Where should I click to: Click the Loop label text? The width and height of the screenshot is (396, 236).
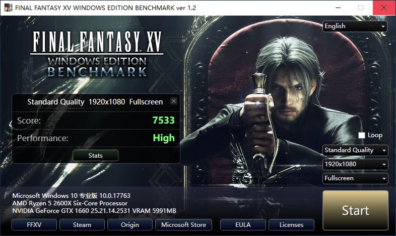375,136
